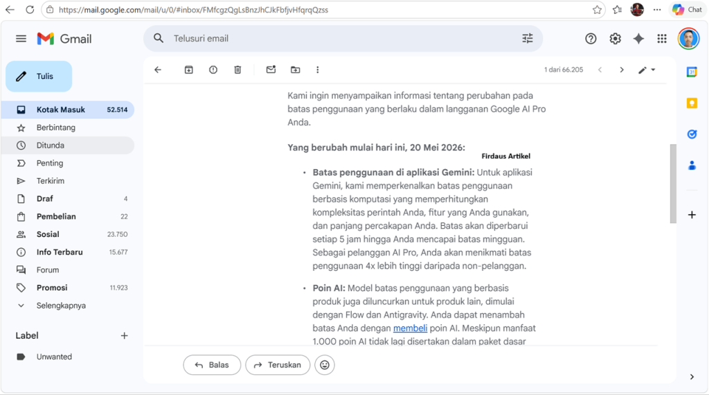Image resolution: width=709 pixels, height=395 pixels.
Task: Click Balas to reply
Action: pyautogui.click(x=212, y=365)
